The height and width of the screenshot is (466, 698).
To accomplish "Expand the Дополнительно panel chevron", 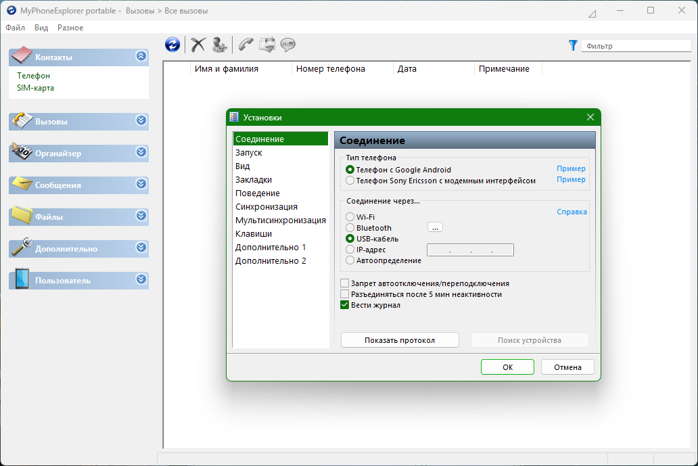I will point(141,248).
